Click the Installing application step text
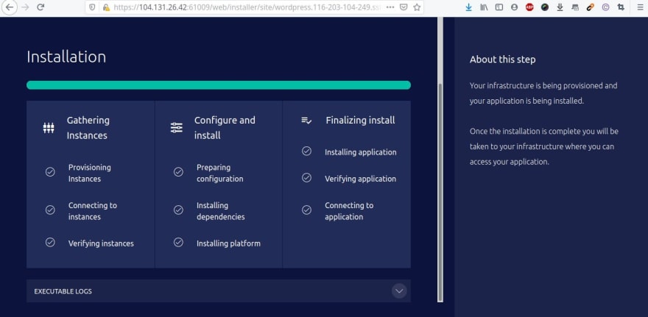 (x=361, y=152)
